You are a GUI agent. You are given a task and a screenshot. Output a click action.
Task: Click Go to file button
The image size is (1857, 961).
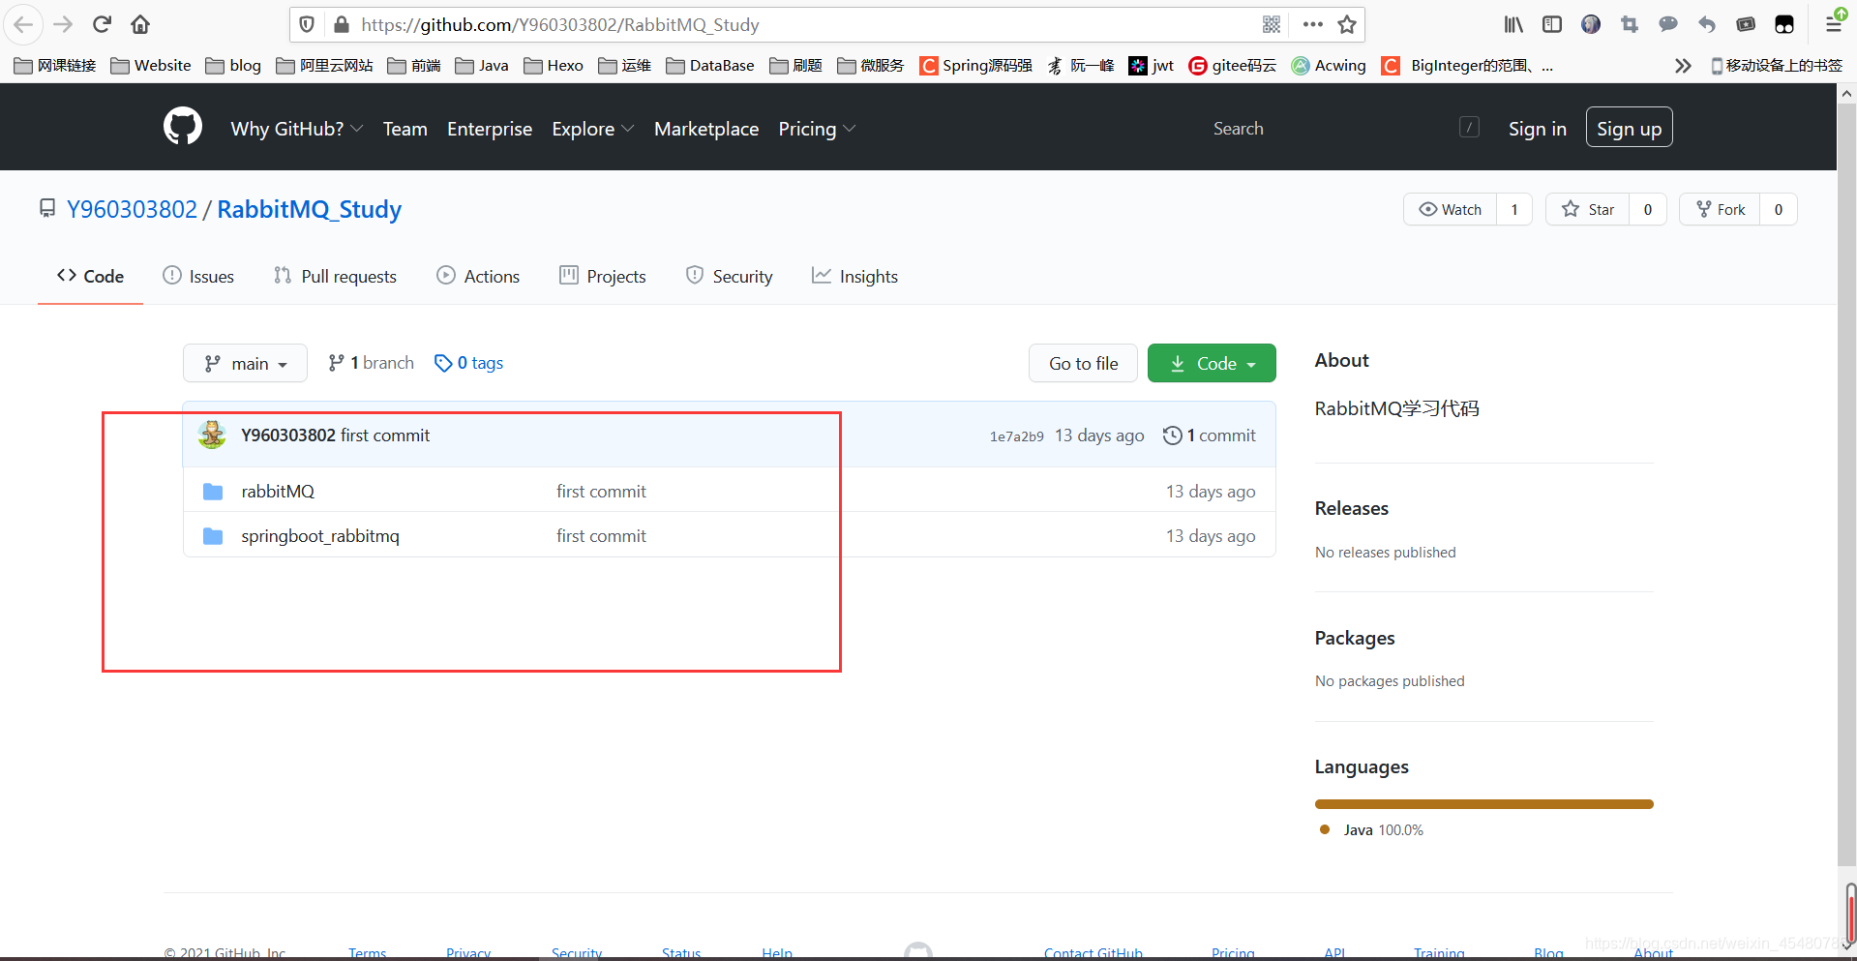[1083, 363]
